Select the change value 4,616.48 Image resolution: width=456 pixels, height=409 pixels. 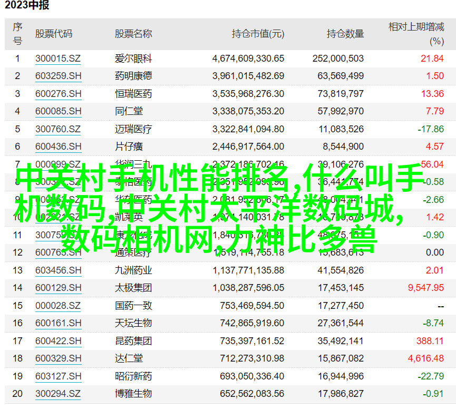click(x=426, y=358)
